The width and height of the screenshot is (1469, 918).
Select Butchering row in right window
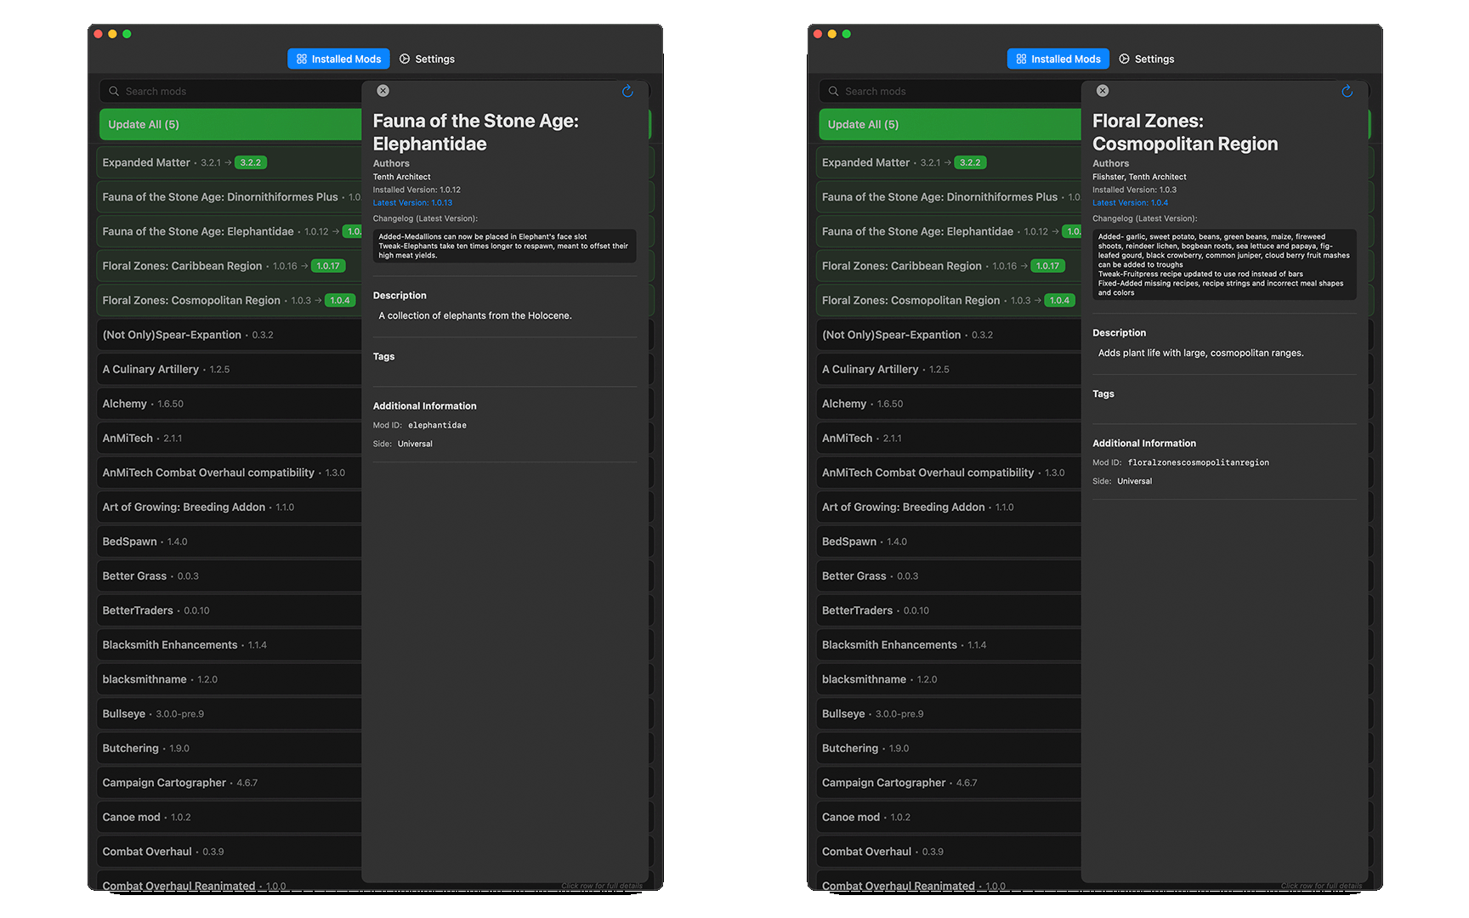click(949, 748)
